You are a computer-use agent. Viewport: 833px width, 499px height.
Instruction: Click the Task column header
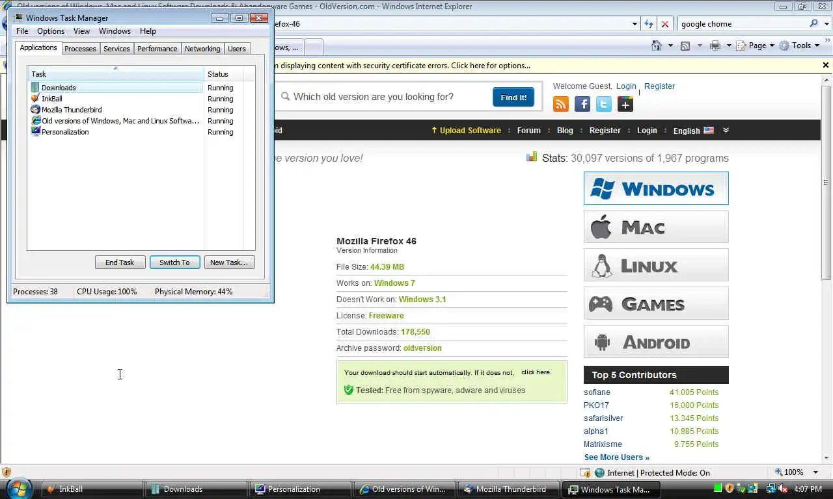116,73
